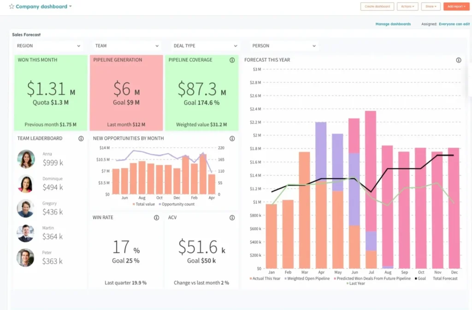Open the Win Rate info tooltip icon
This screenshot has width=472, height=310.
(156, 217)
